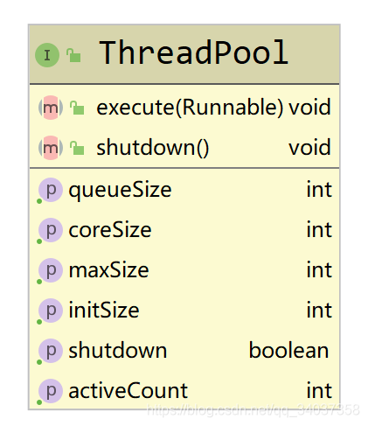This screenshot has width=368, height=426.
Task: Click the lock icon next to shutdown()
Action: point(77,148)
